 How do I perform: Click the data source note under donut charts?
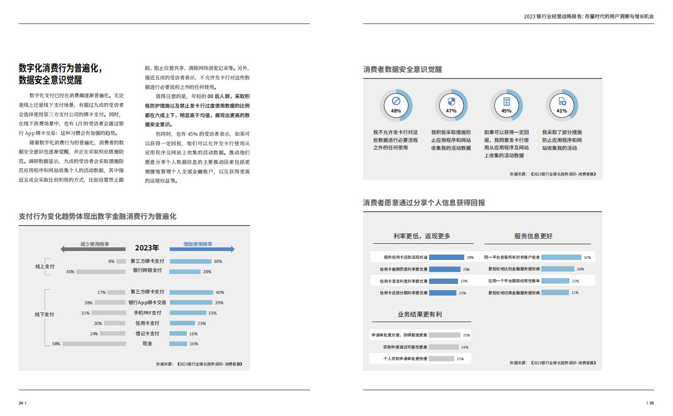[553, 174]
